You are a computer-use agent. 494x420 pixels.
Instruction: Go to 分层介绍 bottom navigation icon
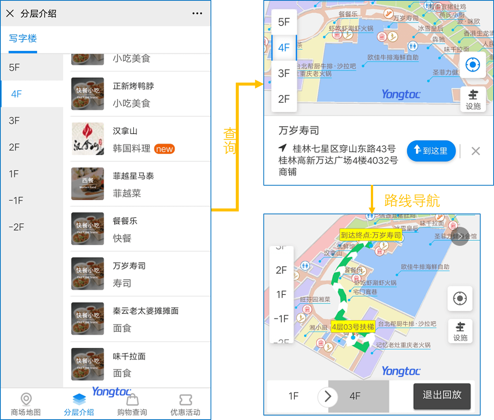click(79, 404)
